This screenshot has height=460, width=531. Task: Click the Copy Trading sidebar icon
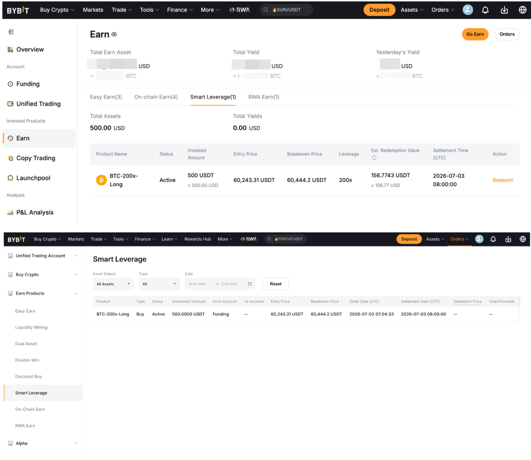pos(10,158)
